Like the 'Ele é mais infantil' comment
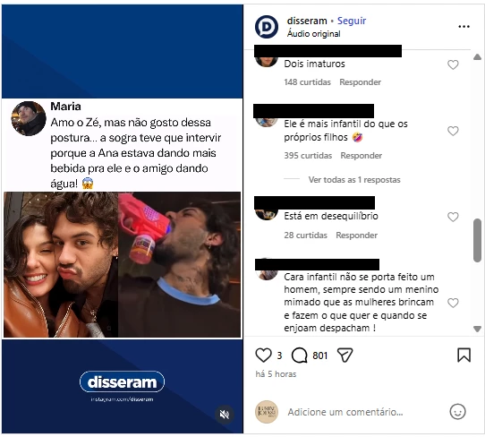The width and height of the screenshot is (485, 437). tap(453, 131)
